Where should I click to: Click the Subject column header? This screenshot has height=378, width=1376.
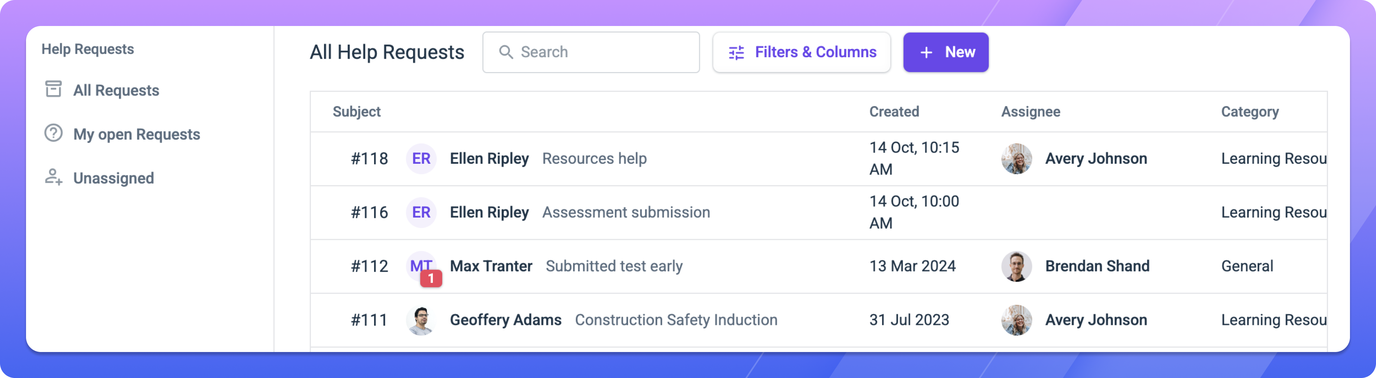tap(356, 111)
